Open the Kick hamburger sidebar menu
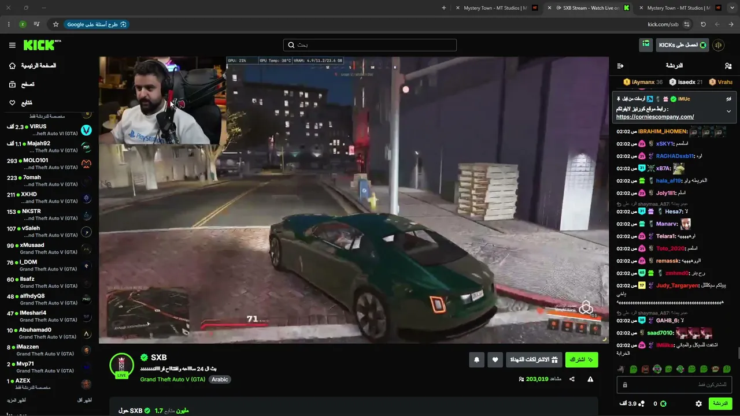 (12, 45)
